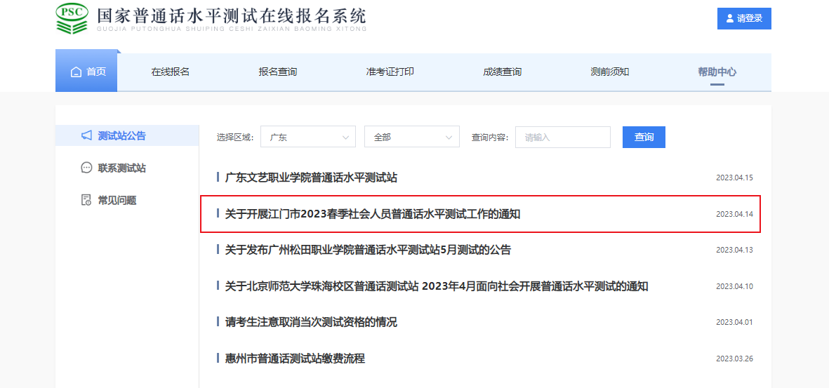
Task: Expand the 广东 region dropdown
Action: 307,138
